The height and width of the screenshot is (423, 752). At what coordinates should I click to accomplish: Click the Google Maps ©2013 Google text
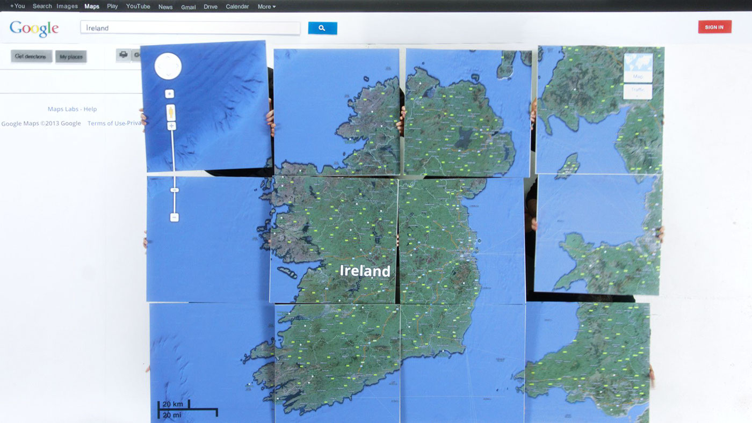(41, 123)
